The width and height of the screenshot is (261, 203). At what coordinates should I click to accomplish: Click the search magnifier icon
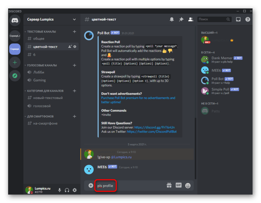coord(228,20)
